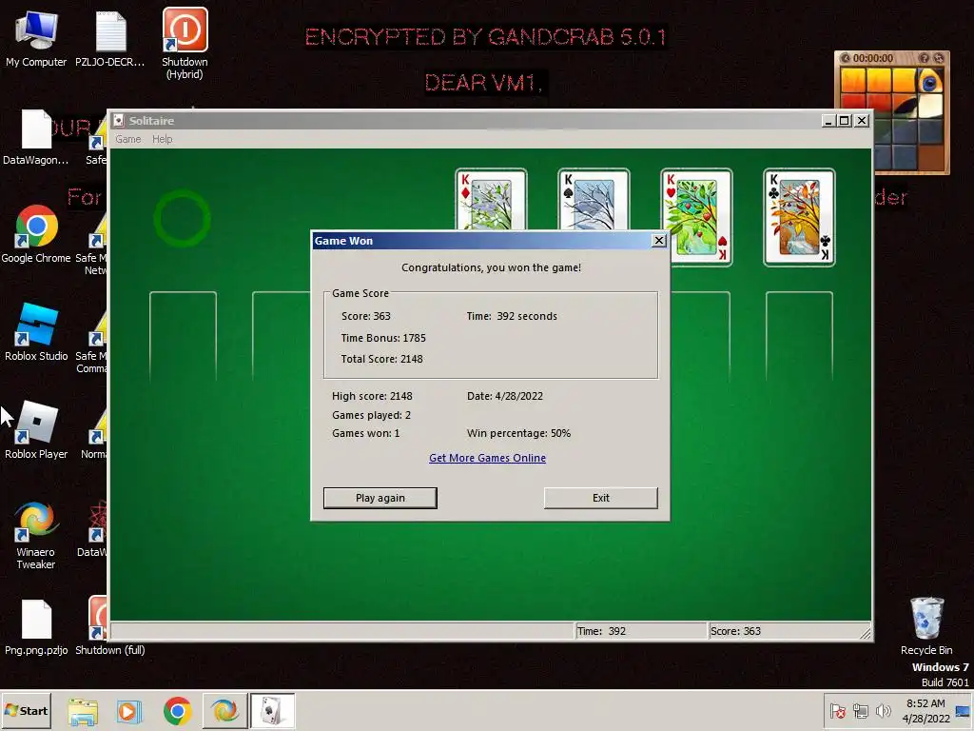Click the taskbar clock showing 8:52 AM
Image resolution: width=974 pixels, height=731 pixels.
(x=925, y=711)
